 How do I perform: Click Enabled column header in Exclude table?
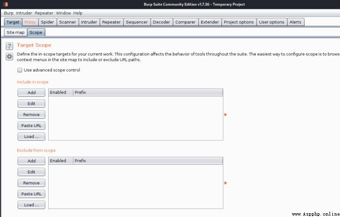point(61,161)
